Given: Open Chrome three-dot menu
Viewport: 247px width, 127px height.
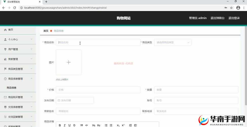Looking at the screenshot, I should [244, 8].
